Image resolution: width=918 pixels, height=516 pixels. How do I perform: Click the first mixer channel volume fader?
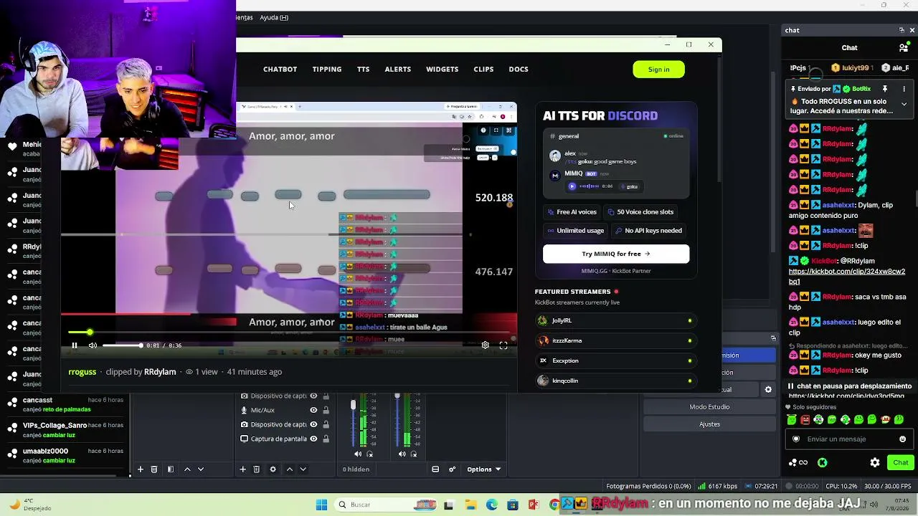coord(353,406)
